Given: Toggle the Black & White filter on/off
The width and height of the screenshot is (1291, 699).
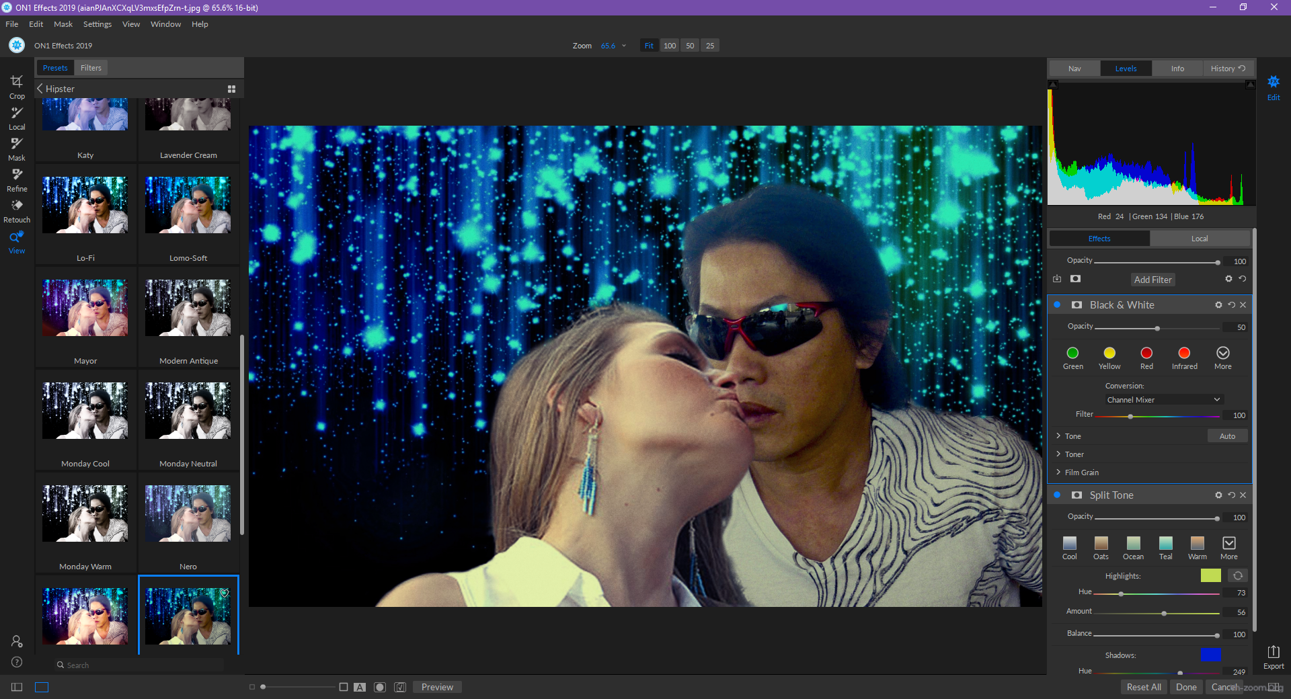Looking at the screenshot, I should point(1057,305).
